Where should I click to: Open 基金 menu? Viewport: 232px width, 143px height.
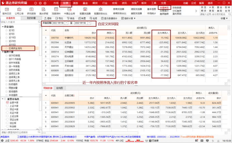pyautogui.click(x=85, y=3)
